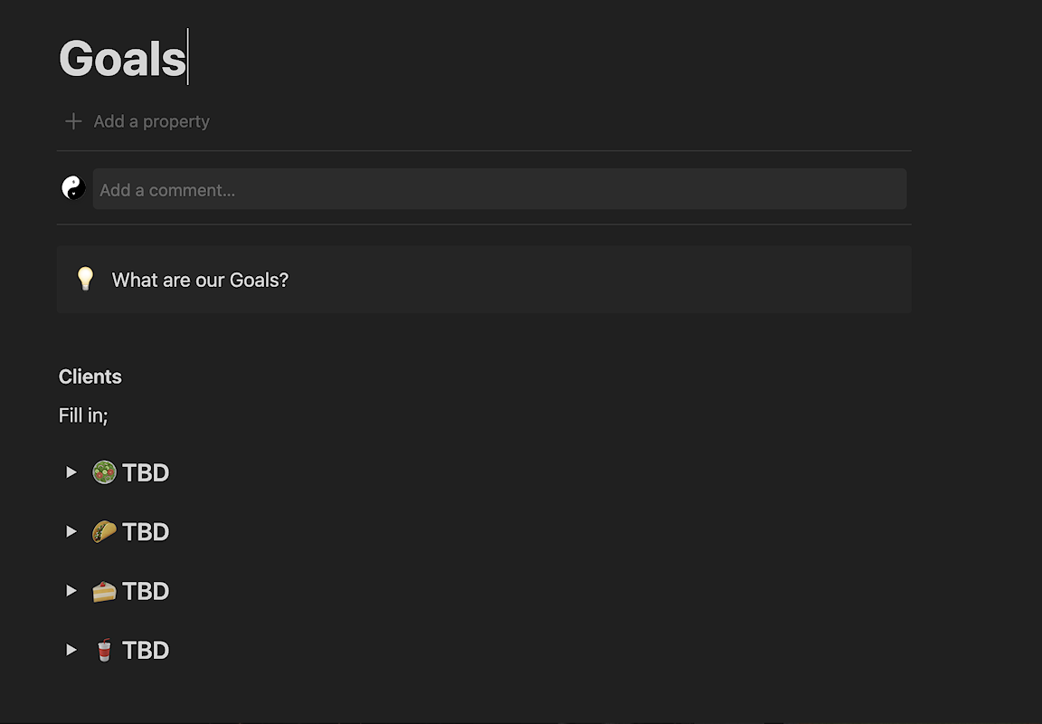This screenshot has width=1042, height=724.
Task: Click the red soda cup emoji
Action: pos(104,650)
